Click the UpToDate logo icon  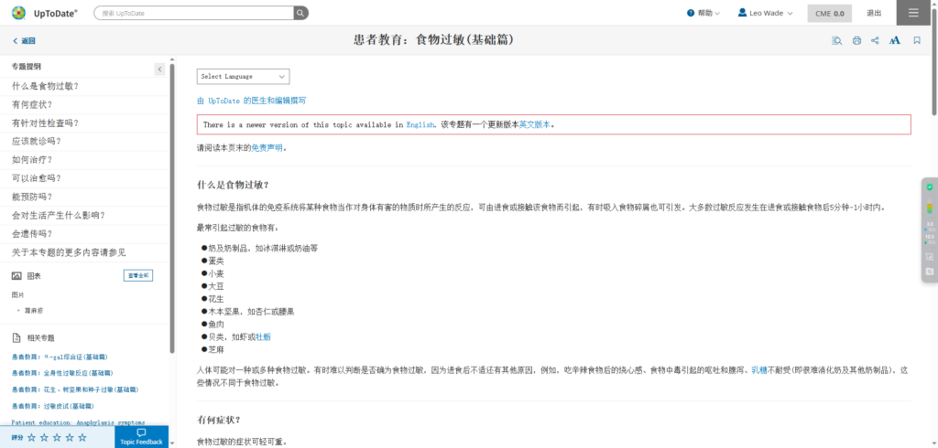pos(19,13)
